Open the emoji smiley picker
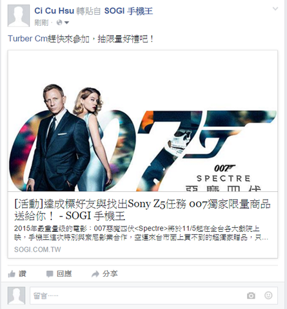This screenshot has width=287, height=309. point(268,295)
